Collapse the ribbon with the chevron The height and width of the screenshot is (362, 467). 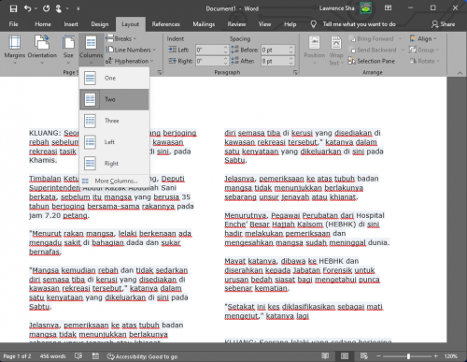coord(460,73)
